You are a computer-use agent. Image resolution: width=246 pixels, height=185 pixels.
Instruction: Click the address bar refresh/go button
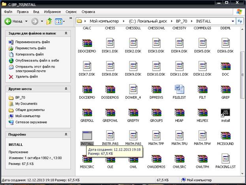tap(240, 21)
